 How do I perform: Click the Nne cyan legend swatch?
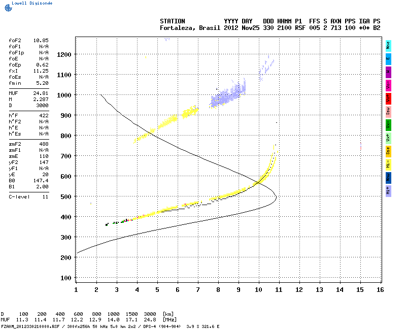tap(388, 46)
